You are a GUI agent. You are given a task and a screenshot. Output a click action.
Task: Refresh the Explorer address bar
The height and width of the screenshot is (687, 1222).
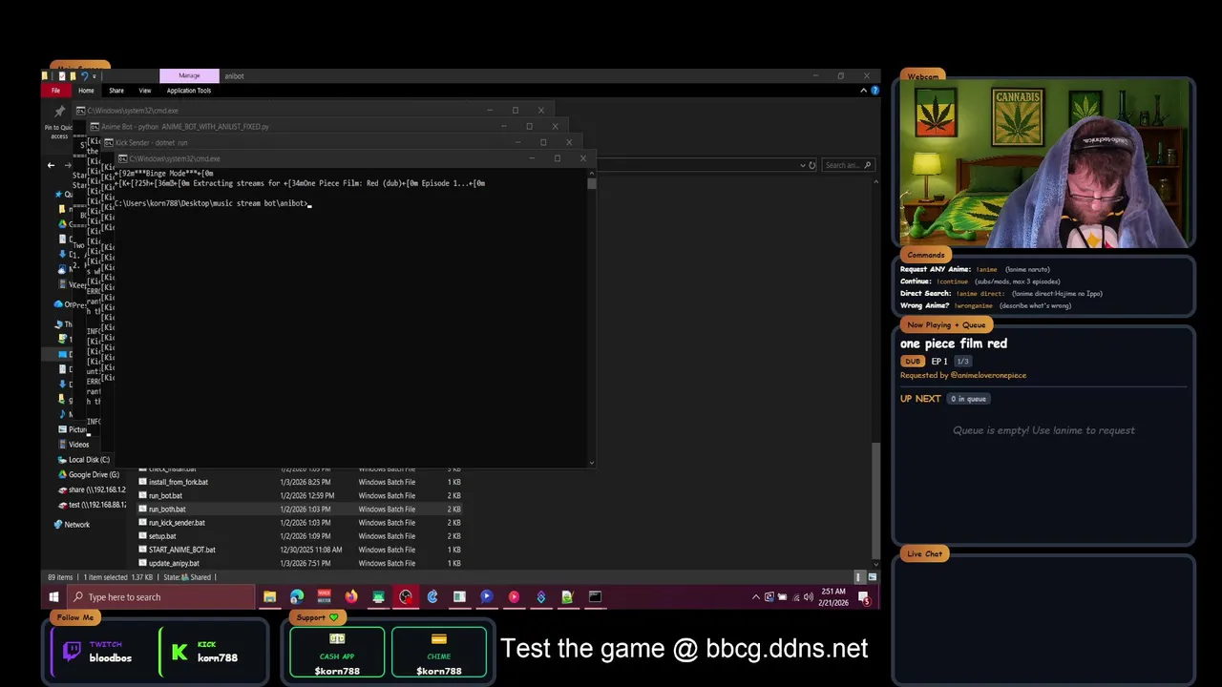[x=812, y=165]
